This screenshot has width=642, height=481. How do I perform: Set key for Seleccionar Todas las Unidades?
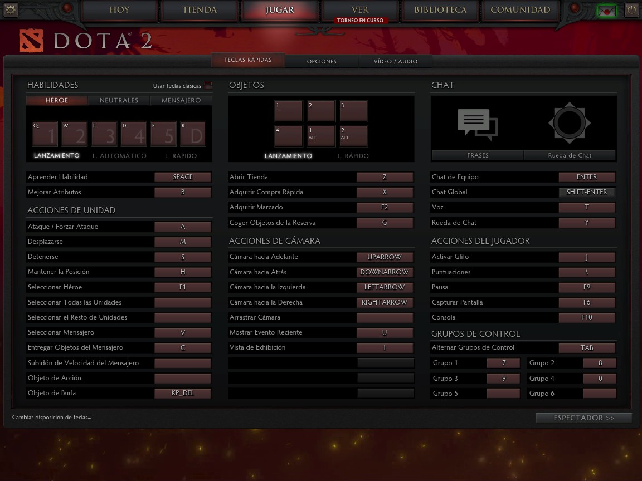183,302
